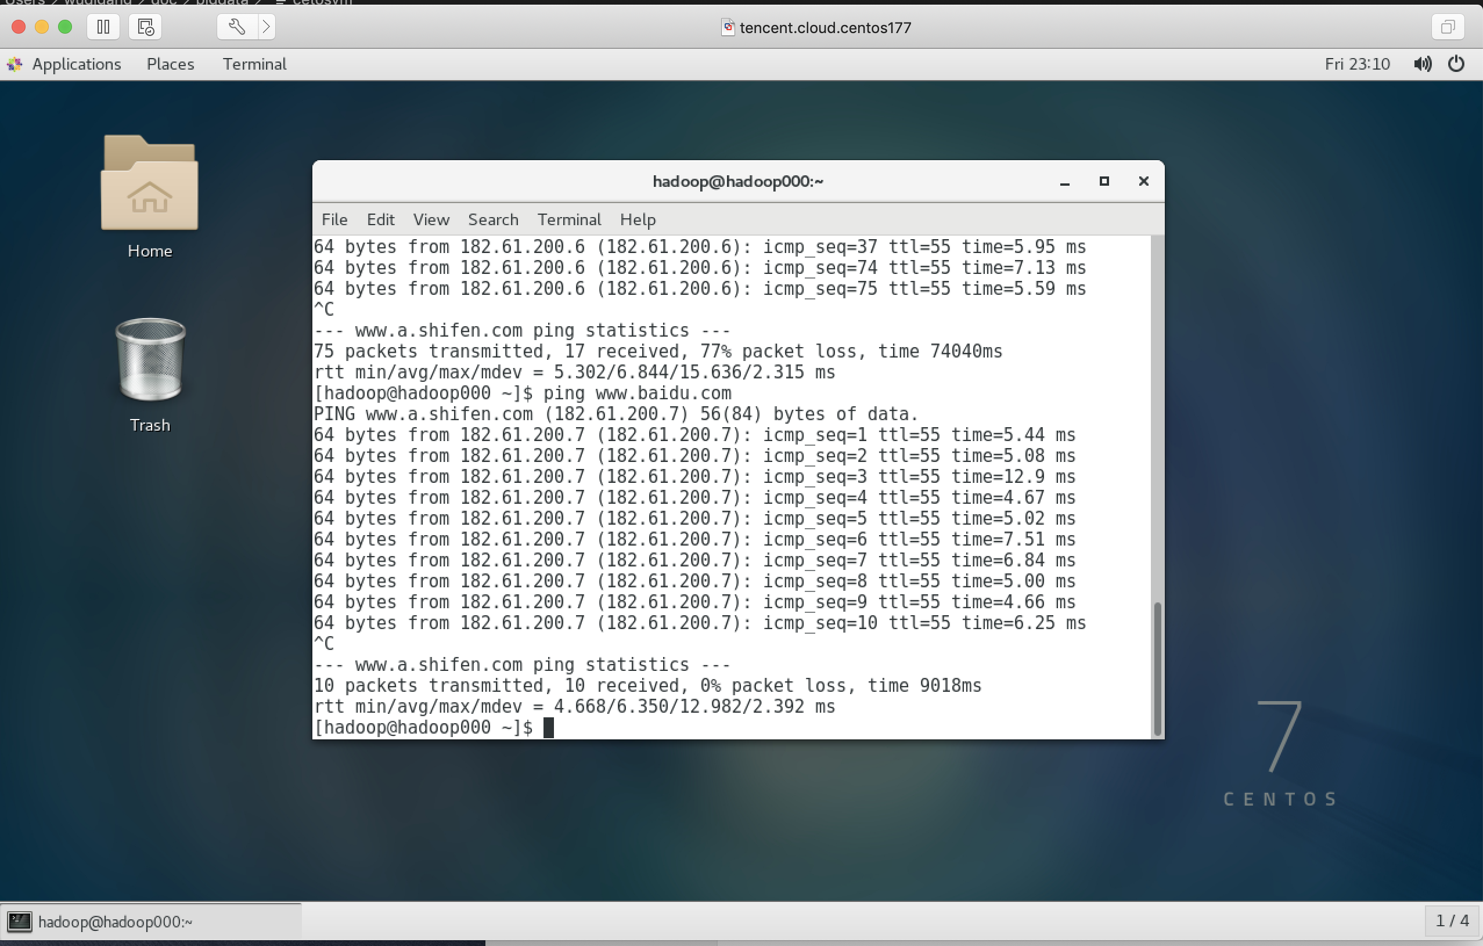Click the terminal vertical scrollbar thumb

(1157, 669)
